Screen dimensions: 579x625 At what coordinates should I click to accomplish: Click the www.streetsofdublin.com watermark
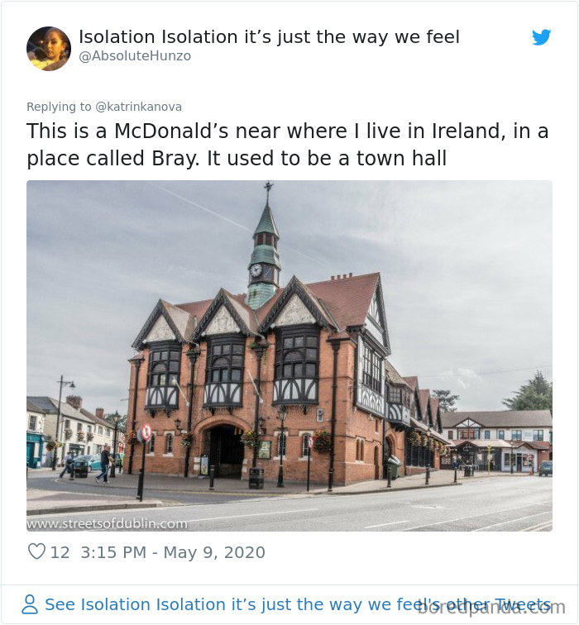(x=107, y=523)
